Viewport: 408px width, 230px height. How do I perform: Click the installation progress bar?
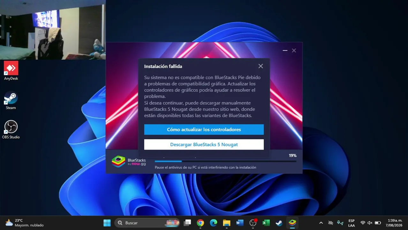pyautogui.click(x=225, y=161)
